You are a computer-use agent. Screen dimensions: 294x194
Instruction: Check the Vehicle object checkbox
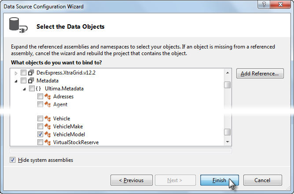point(40,119)
